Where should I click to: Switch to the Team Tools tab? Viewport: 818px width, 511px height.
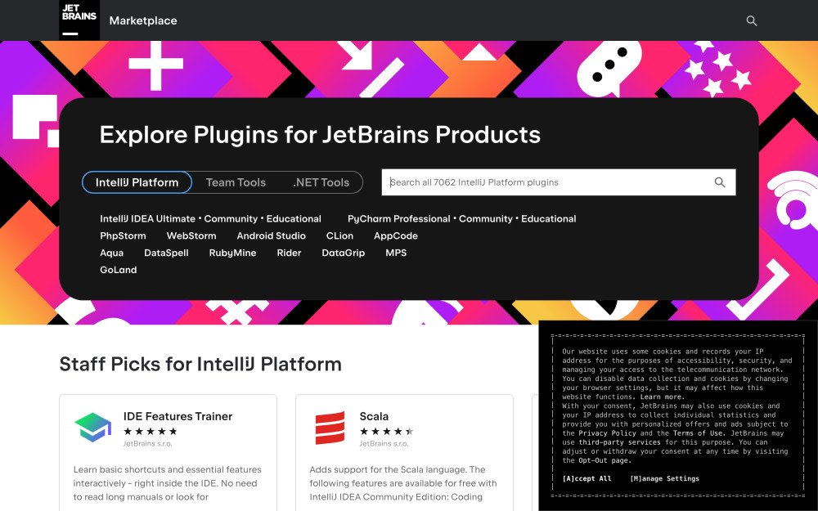[236, 182]
